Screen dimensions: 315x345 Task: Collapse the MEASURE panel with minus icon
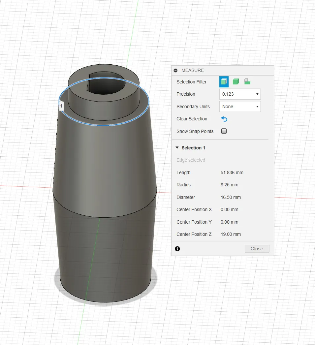tap(175, 71)
